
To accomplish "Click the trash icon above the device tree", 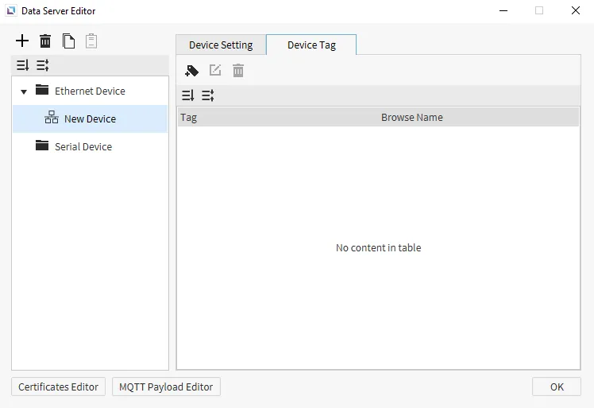I will pyautogui.click(x=45, y=41).
